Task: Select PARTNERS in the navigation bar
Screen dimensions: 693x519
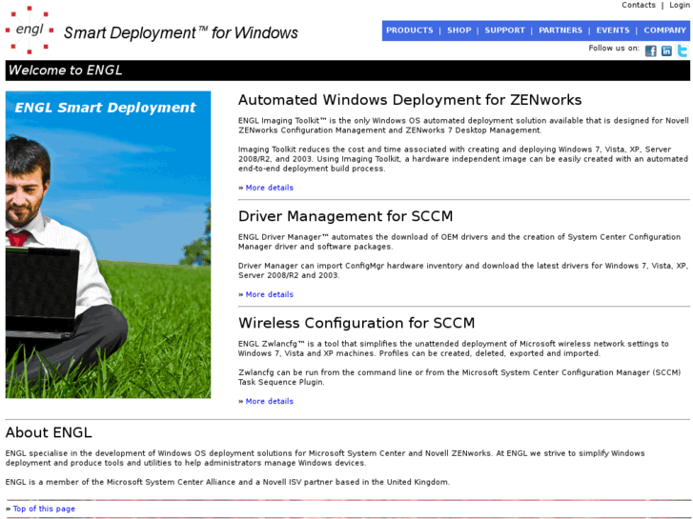Action: (561, 30)
